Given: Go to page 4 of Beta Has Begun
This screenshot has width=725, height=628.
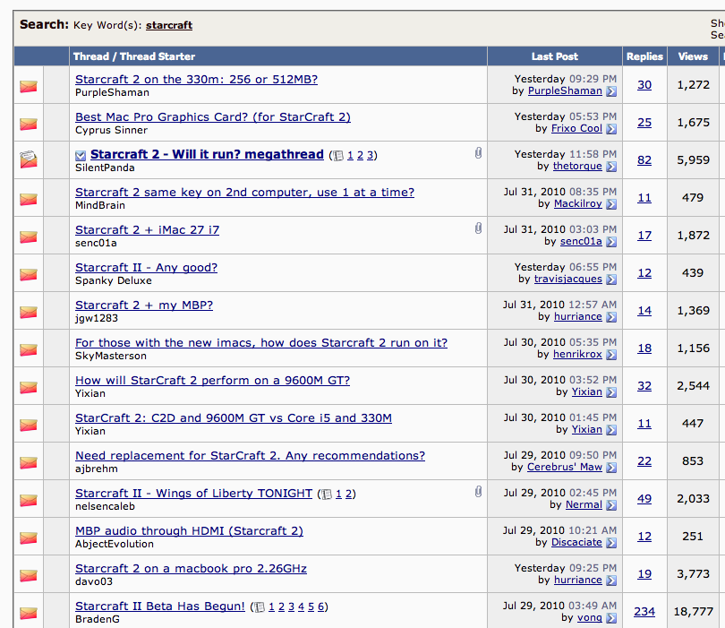Looking at the screenshot, I should point(301,606).
